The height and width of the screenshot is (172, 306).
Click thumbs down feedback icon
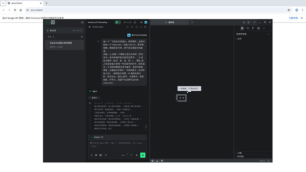[x=132, y=27]
